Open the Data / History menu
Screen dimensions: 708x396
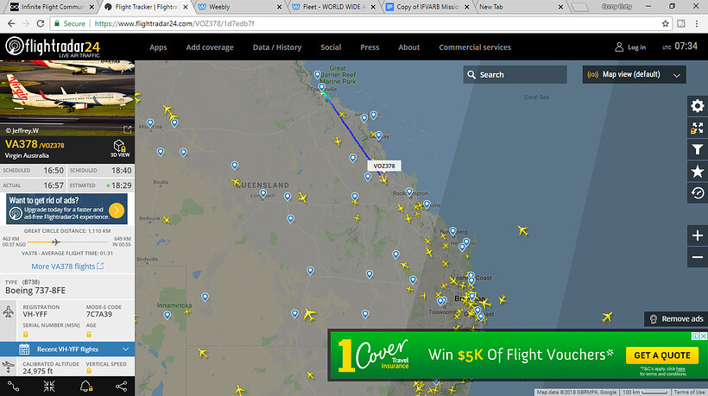[x=277, y=47]
